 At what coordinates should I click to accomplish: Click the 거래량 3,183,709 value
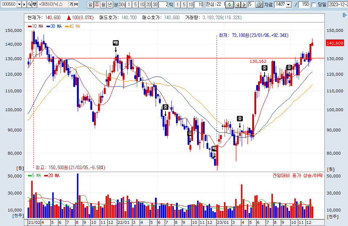click(x=222, y=17)
